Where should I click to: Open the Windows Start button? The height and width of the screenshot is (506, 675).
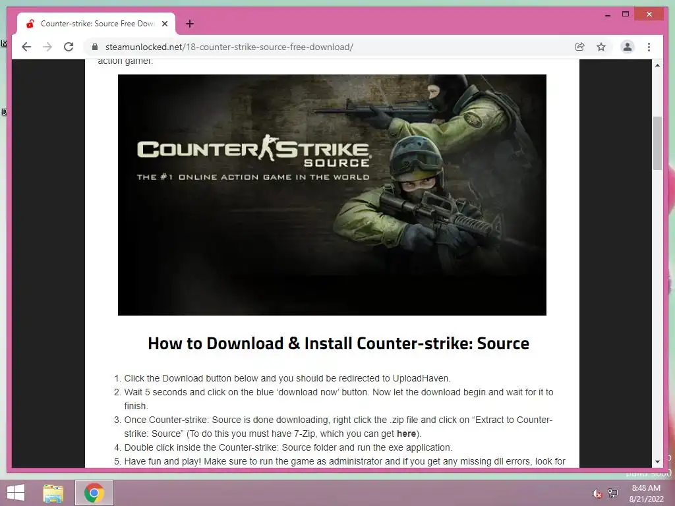point(16,493)
